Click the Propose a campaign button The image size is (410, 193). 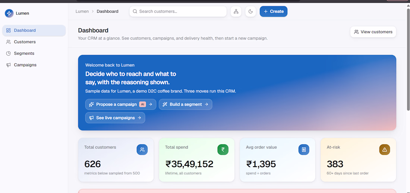[x=120, y=104]
